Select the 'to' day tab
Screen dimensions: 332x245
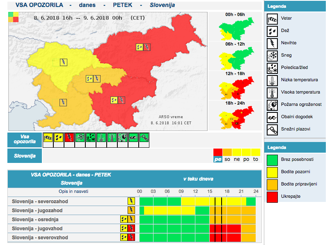[x=255, y=159]
